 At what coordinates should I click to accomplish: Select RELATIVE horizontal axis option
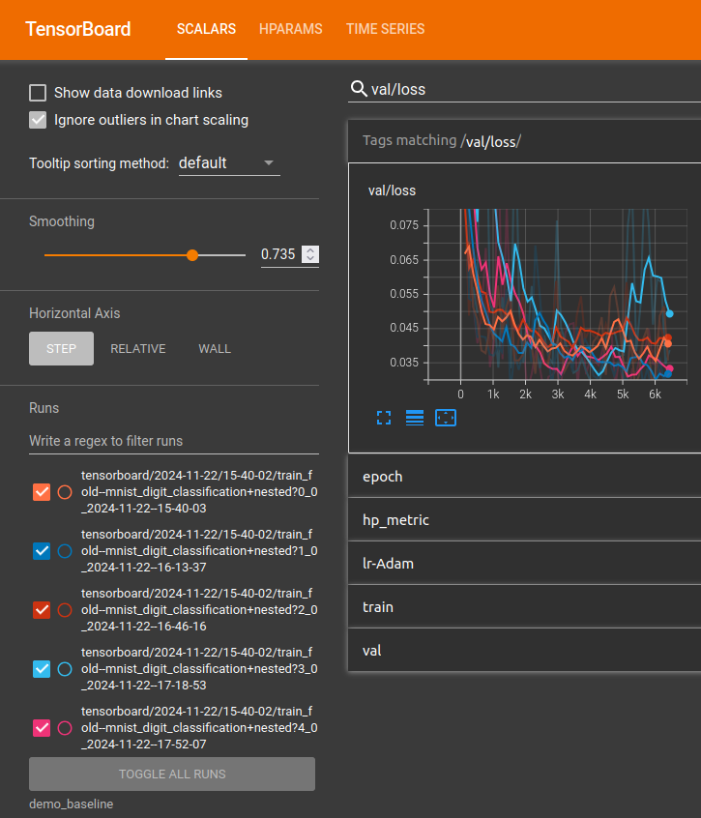(138, 348)
